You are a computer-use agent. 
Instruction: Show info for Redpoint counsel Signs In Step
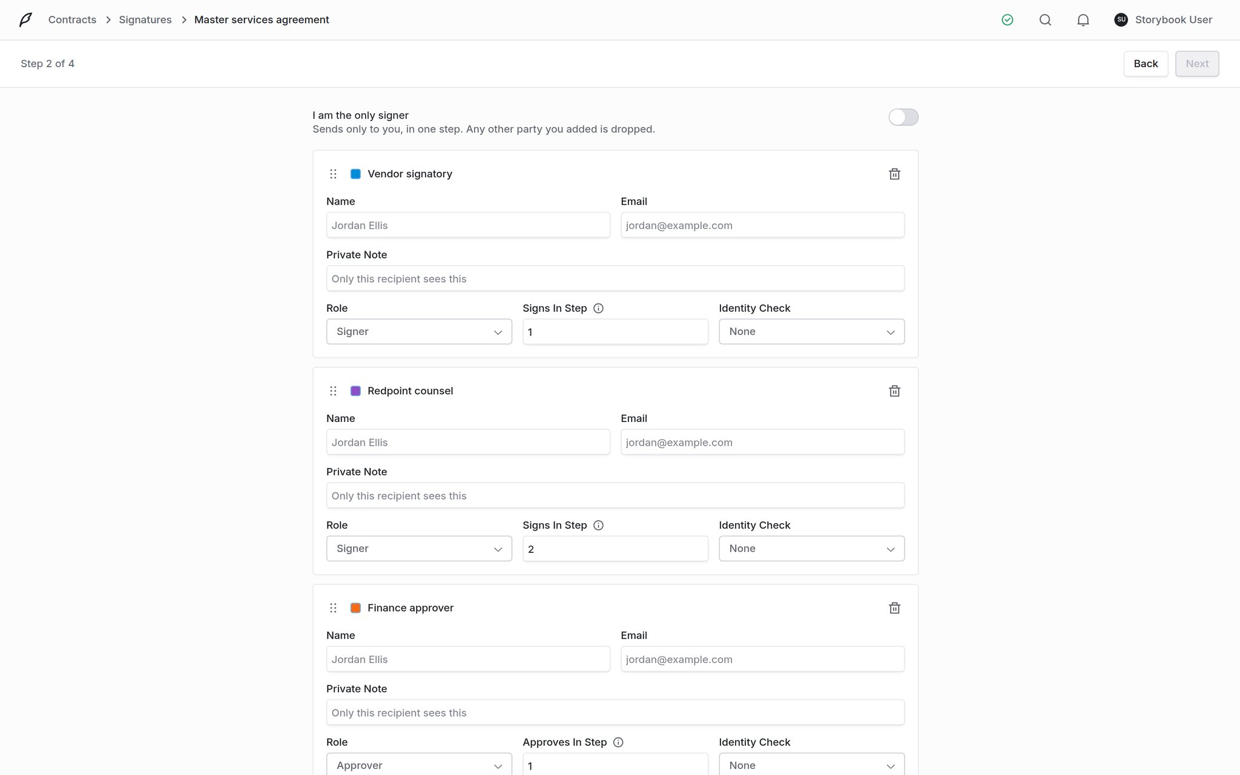598,525
